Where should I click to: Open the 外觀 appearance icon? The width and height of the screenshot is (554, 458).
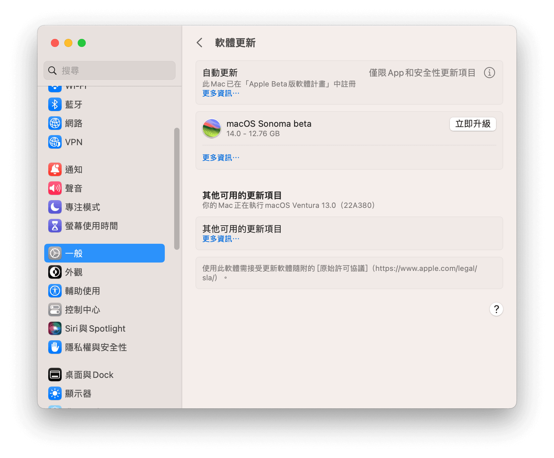[55, 272]
